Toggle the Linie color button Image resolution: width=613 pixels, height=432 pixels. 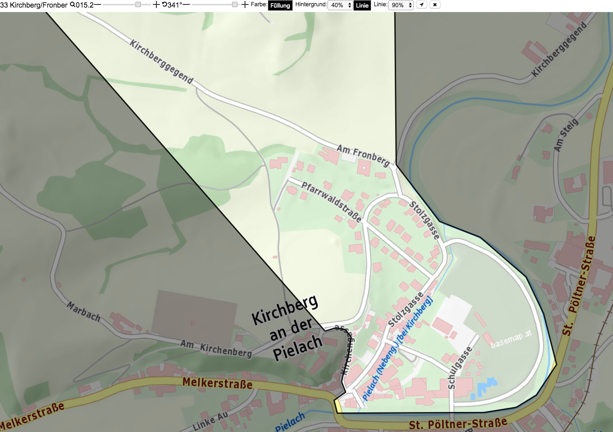point(362,5)
